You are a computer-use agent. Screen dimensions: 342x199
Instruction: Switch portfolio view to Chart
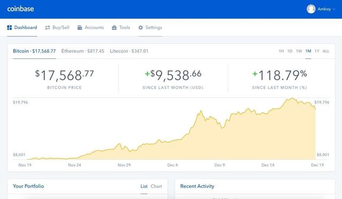point(157,186)
